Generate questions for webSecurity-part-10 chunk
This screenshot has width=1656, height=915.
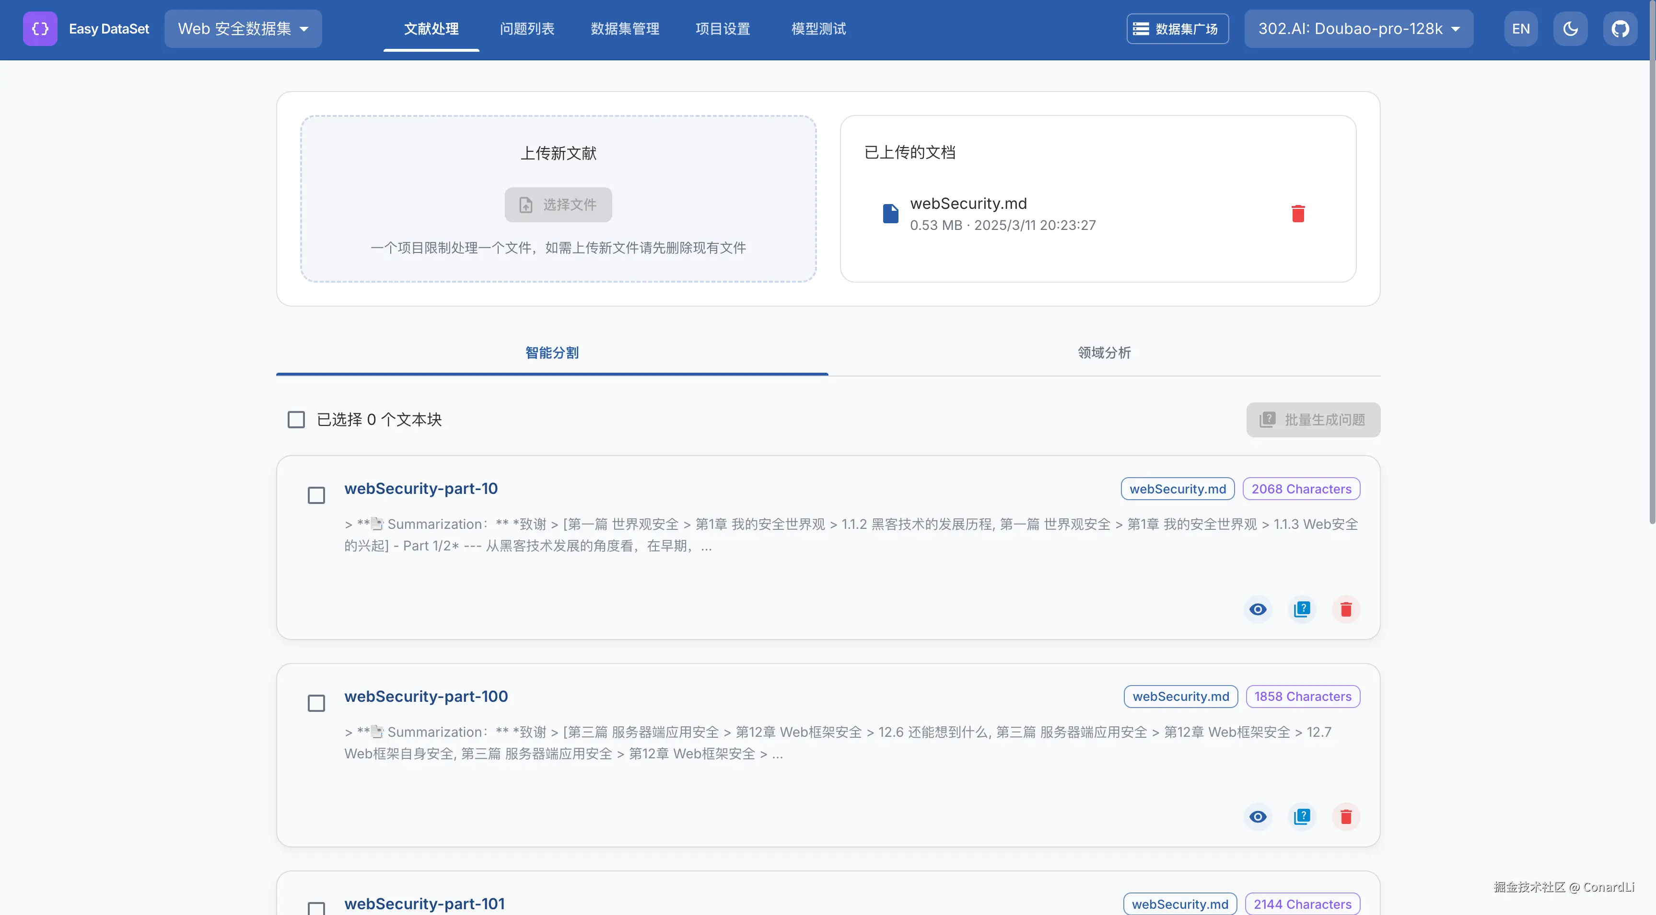(x=1302, y=608)
